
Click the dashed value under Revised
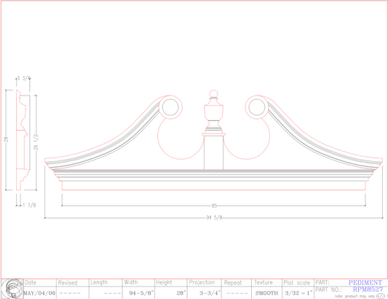click(x=70, y=293)
